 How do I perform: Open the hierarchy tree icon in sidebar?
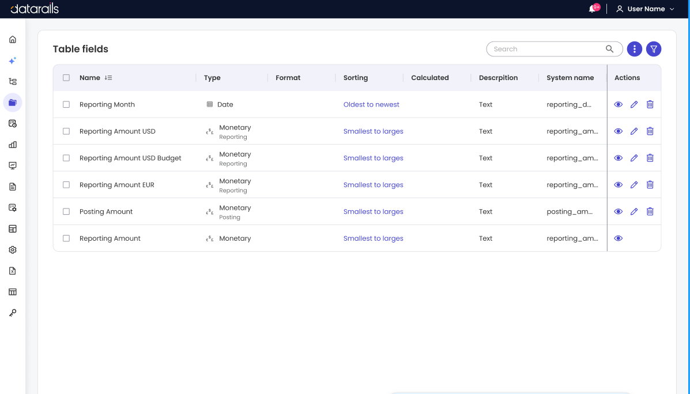[x=13, y=81]
